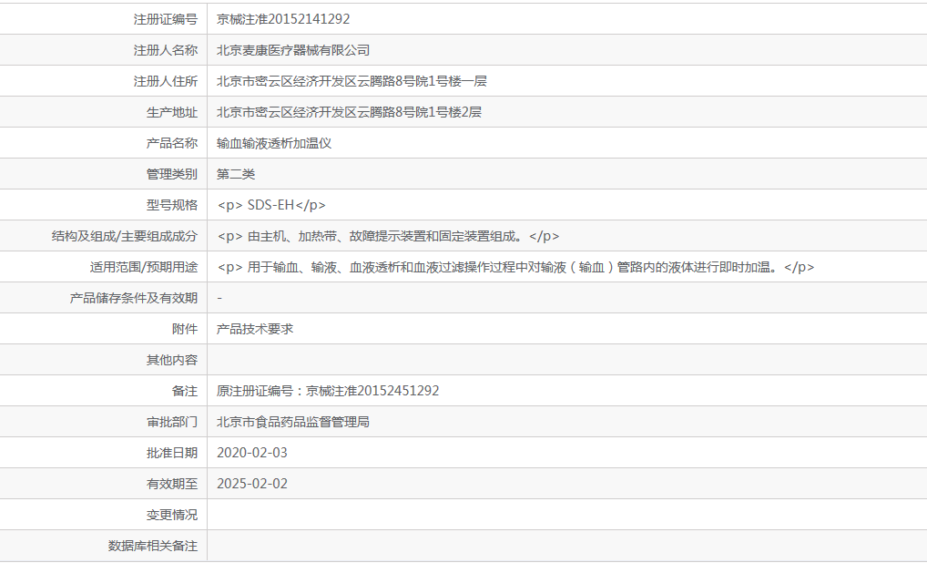The height and width of the screenshot is (563, 927).
Task: Click the model specification SDS-EH value
Action: point(271,205)
